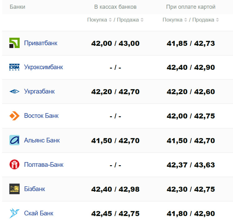Click the orange Восток Банк logo

[x=14, y=116]
